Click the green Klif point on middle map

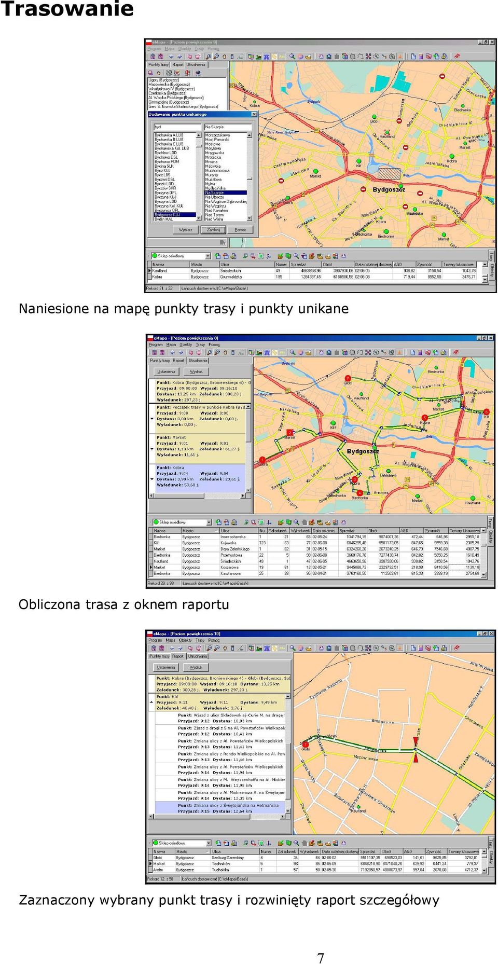pos(333,423)
